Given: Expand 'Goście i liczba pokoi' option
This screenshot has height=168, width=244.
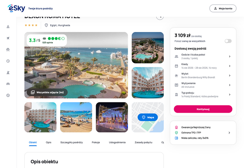Looking at the screenshot, I should click(x=203, y=56).
